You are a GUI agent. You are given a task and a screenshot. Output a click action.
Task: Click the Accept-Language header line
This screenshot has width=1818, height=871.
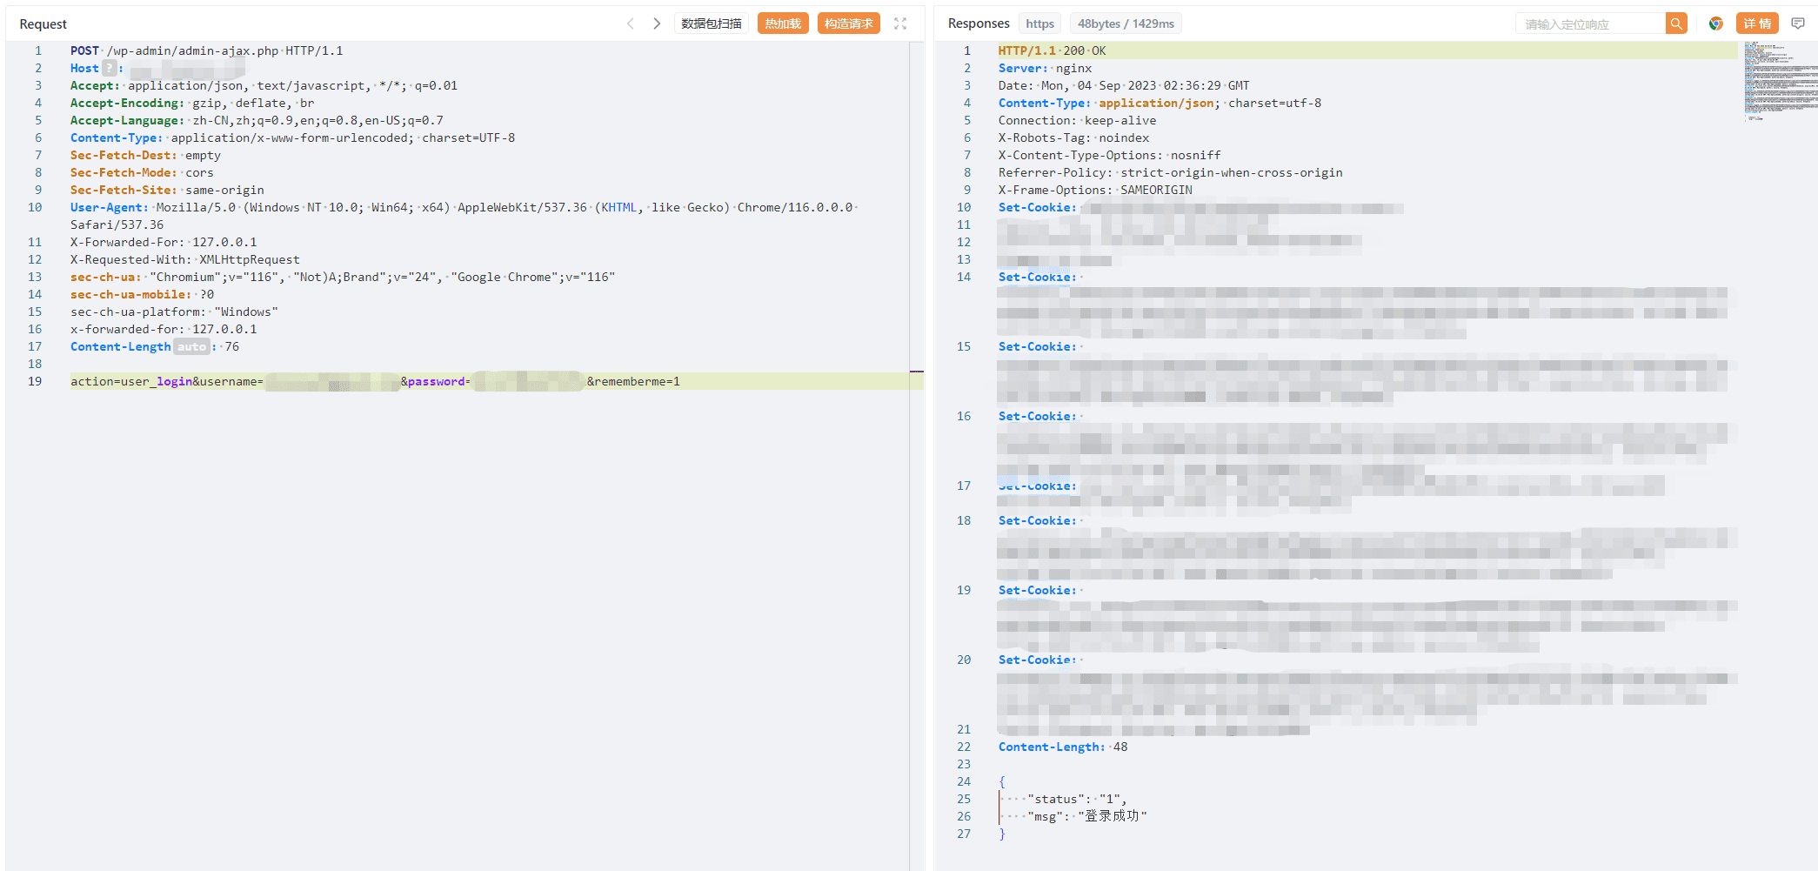tap(257, 120)
